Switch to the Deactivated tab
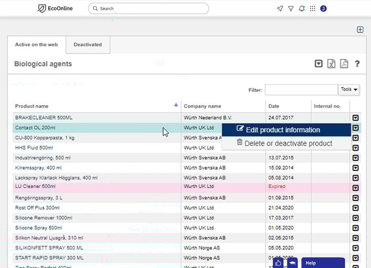Image resolution: width=371 pixels, height=268 pixels. click(x=88, y=45)
